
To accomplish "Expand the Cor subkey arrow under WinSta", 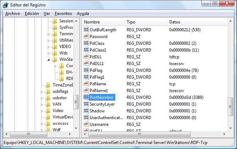I will tap(55, 66).
